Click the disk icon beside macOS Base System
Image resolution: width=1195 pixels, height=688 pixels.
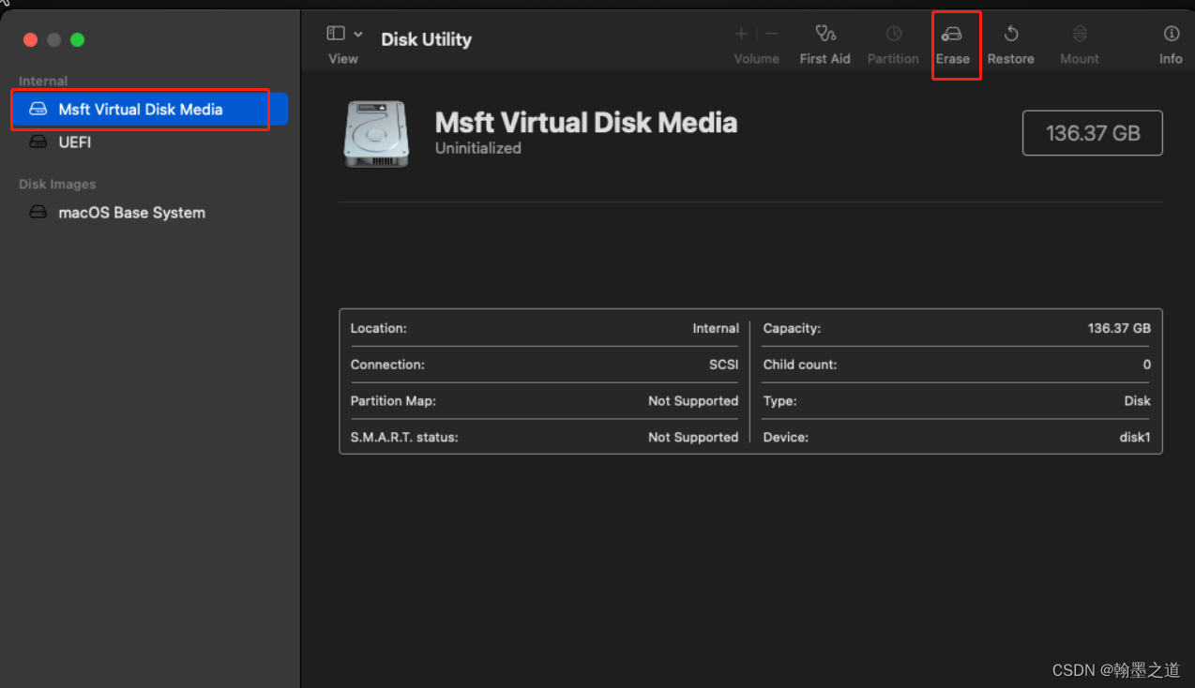point(38,213)
